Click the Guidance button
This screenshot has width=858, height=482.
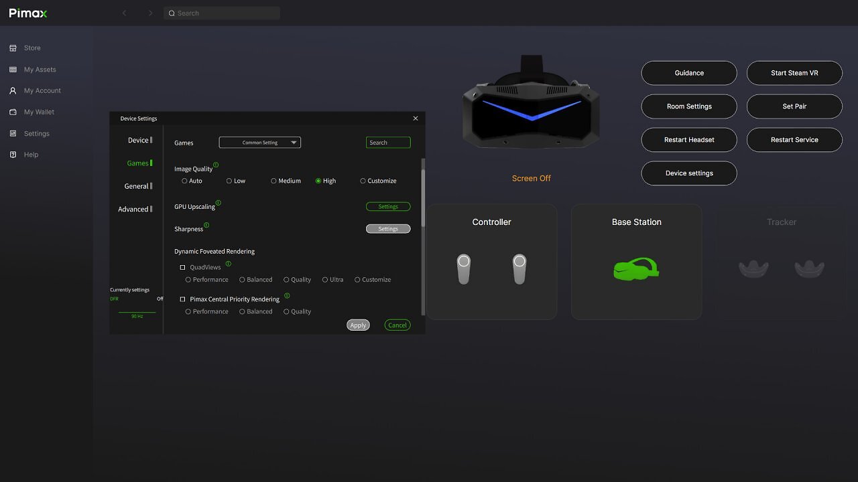pyautogui.click(x=689, y=73)
